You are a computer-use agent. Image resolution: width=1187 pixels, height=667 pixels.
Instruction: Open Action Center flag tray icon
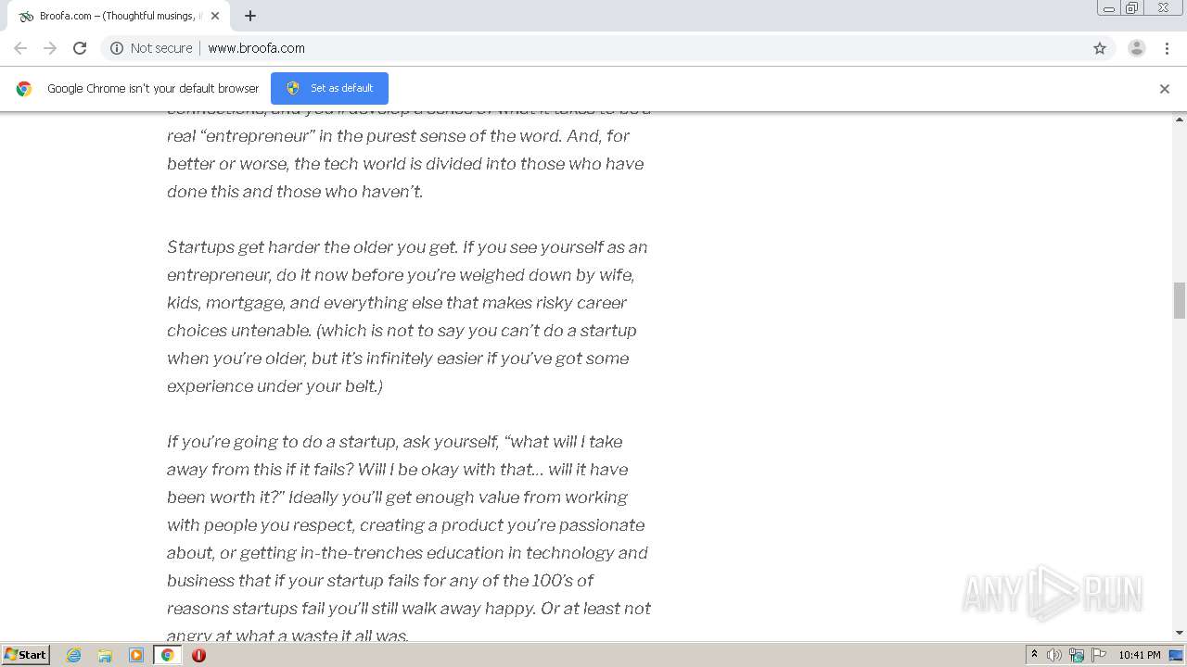click(1099, 655)
